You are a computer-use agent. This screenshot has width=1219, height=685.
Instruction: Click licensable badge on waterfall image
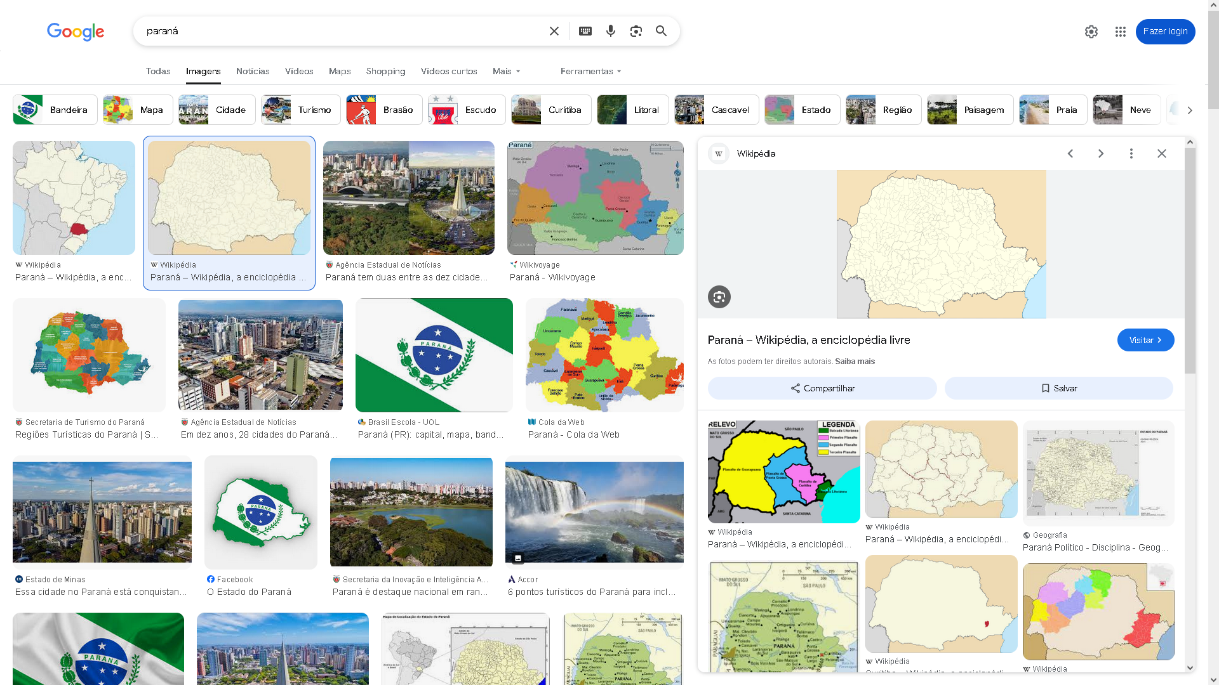click(518, 558)
